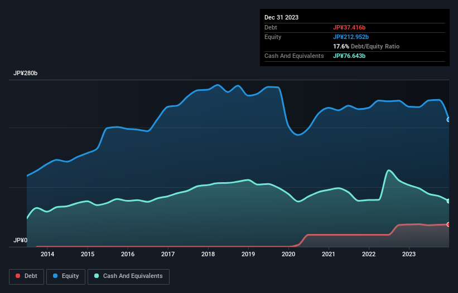Image resolution: width=458 pixels, height=293 pixels.
Task: Toggle Cash And Equivalents legend button
Action: (x=128, y=276)
